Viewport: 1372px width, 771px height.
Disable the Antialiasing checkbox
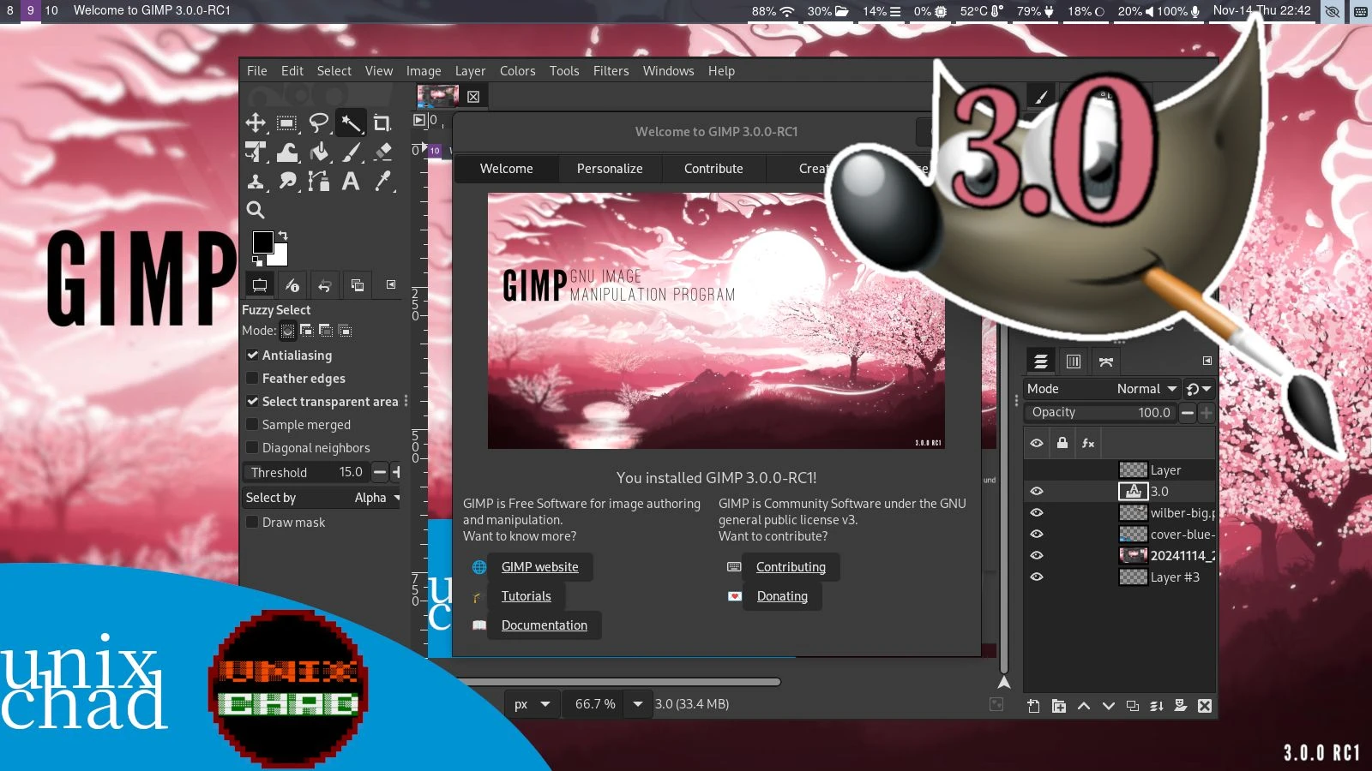pos(252,355)
